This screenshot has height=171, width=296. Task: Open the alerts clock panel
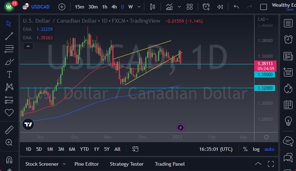tap(288, 39)
